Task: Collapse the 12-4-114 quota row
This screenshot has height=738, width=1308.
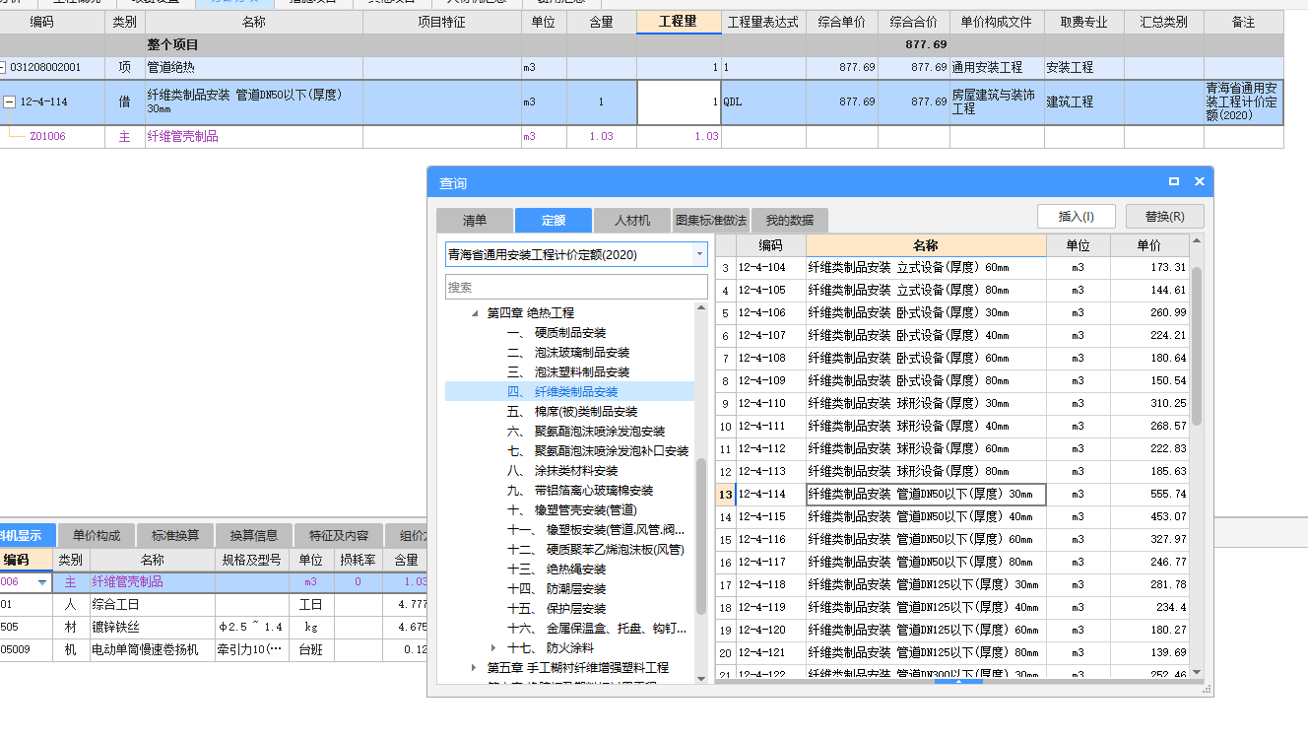Action: (9, 101)
